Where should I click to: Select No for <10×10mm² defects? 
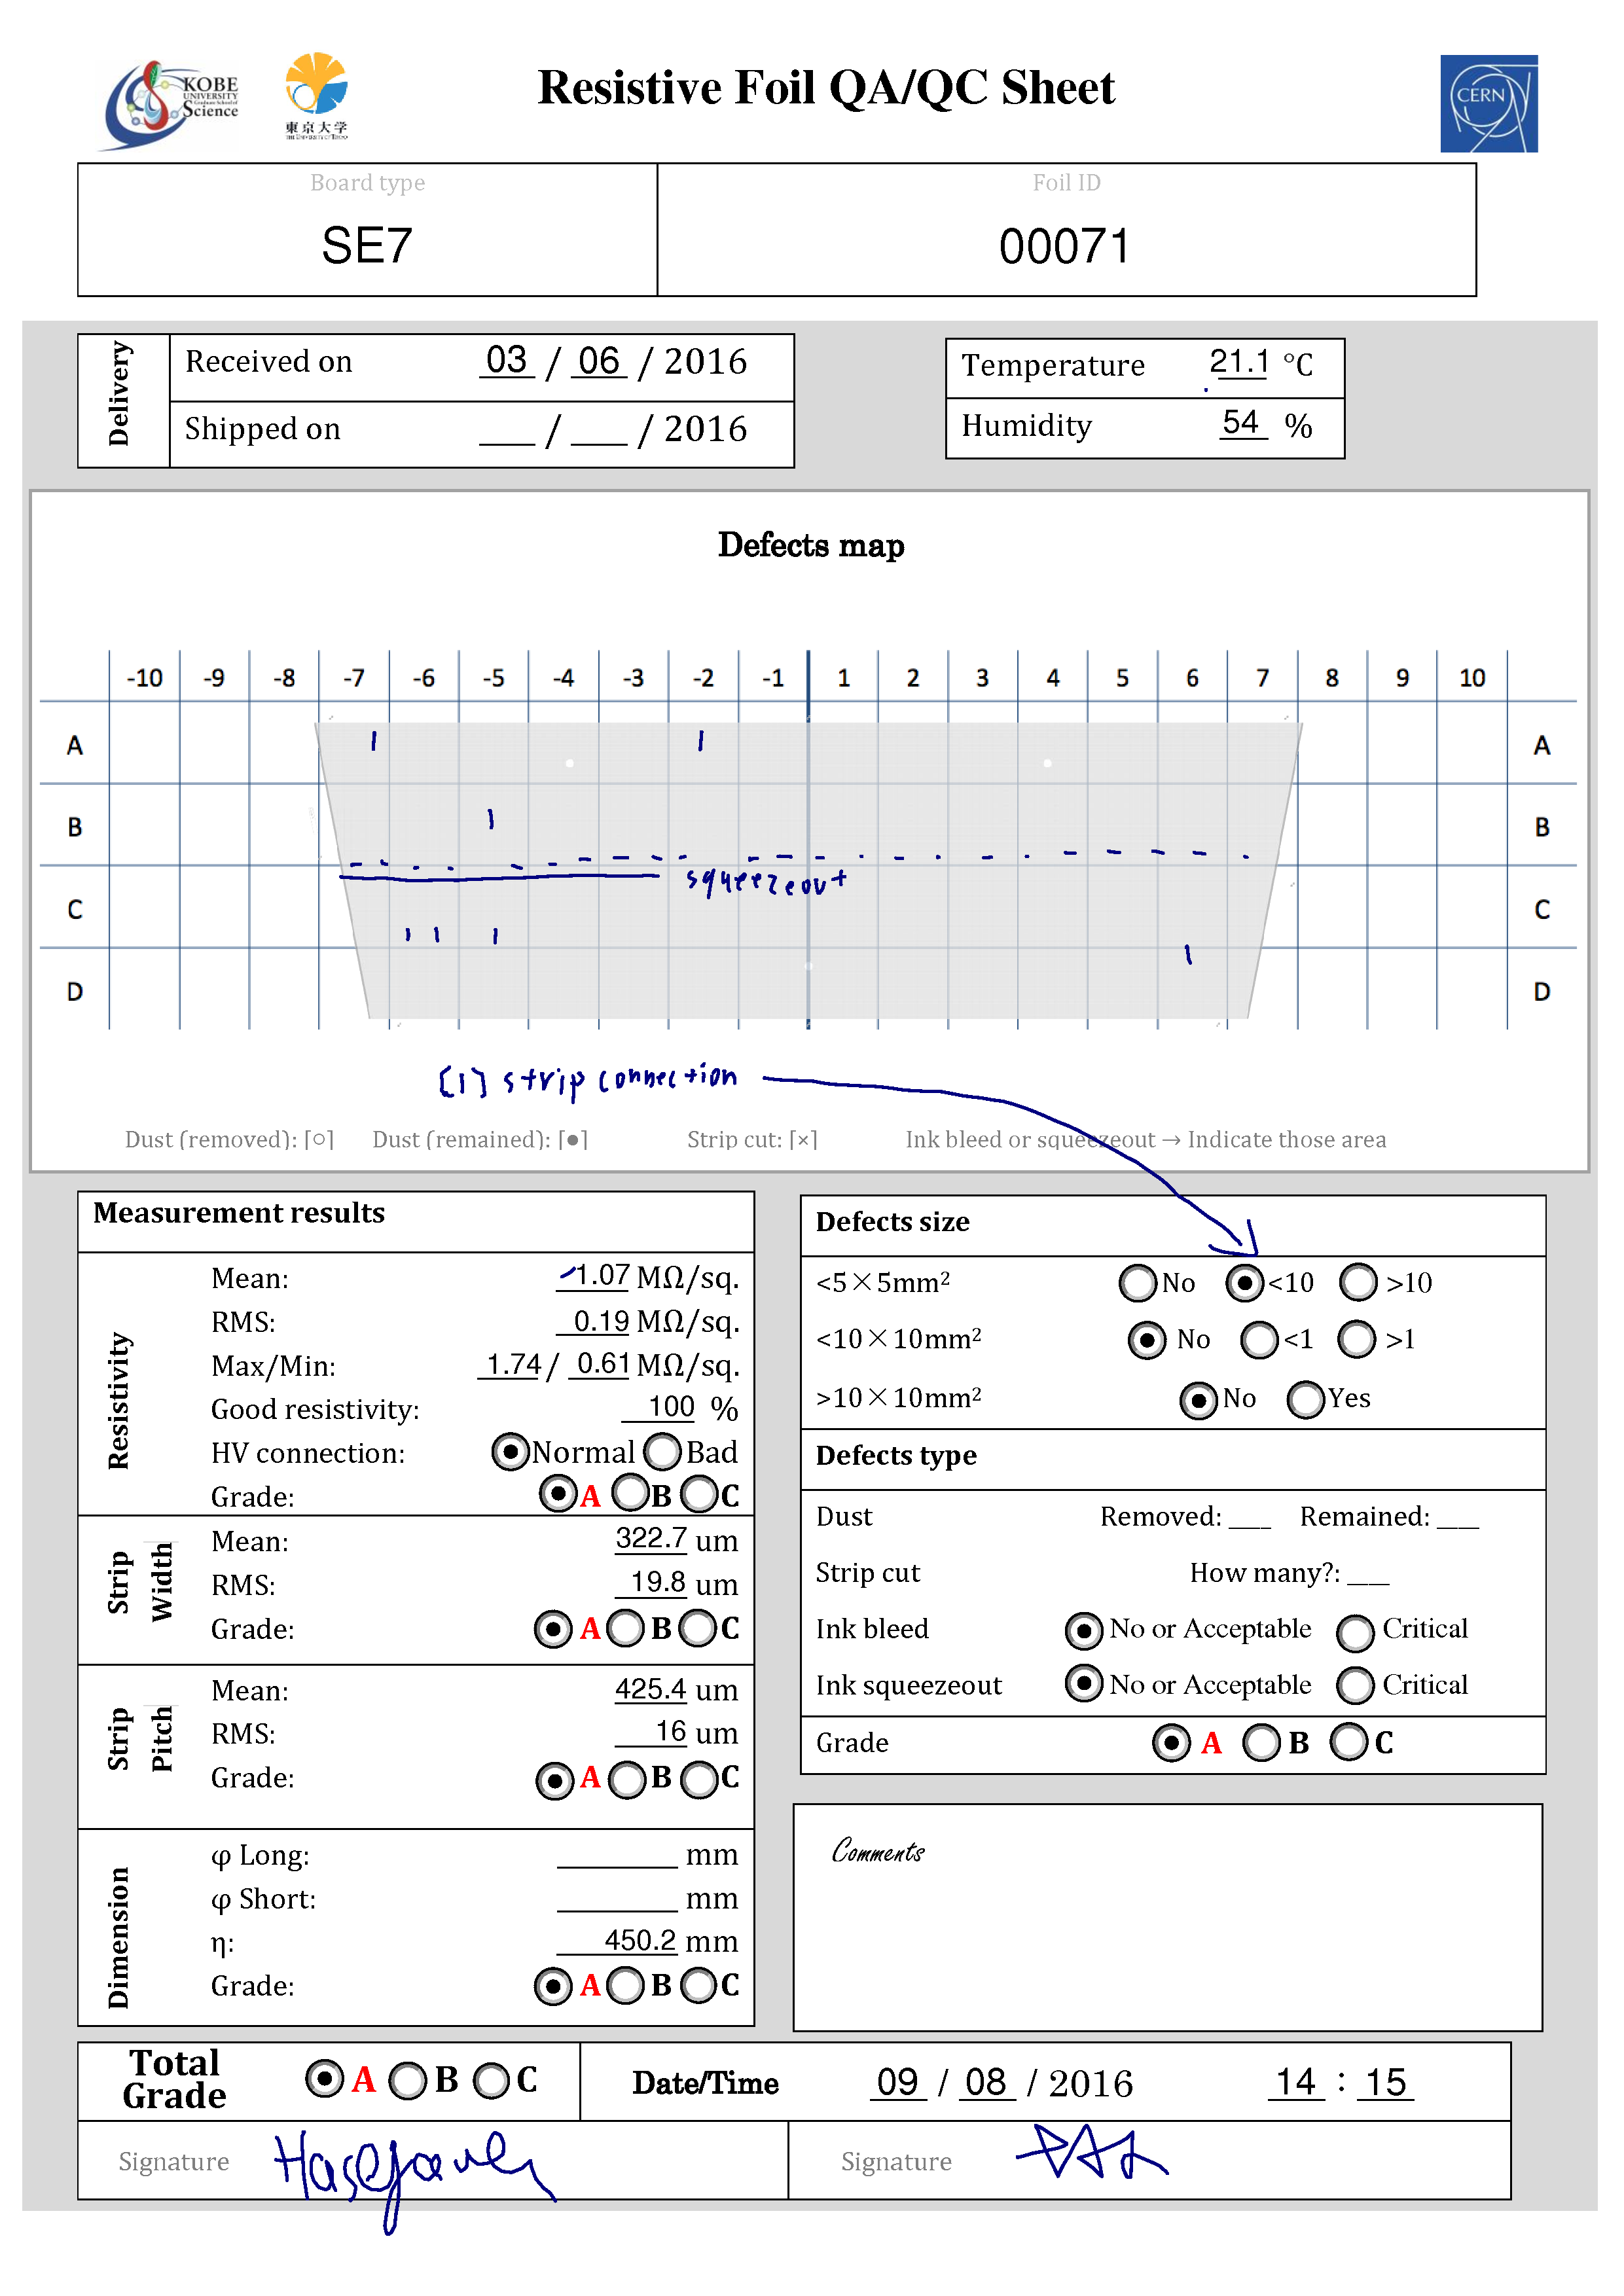pyautogui.click(x=1147, y=1340)
